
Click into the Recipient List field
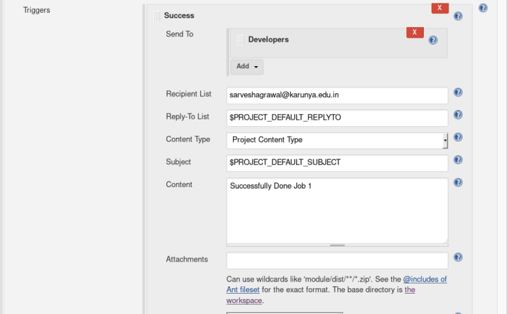coord(337,95)
